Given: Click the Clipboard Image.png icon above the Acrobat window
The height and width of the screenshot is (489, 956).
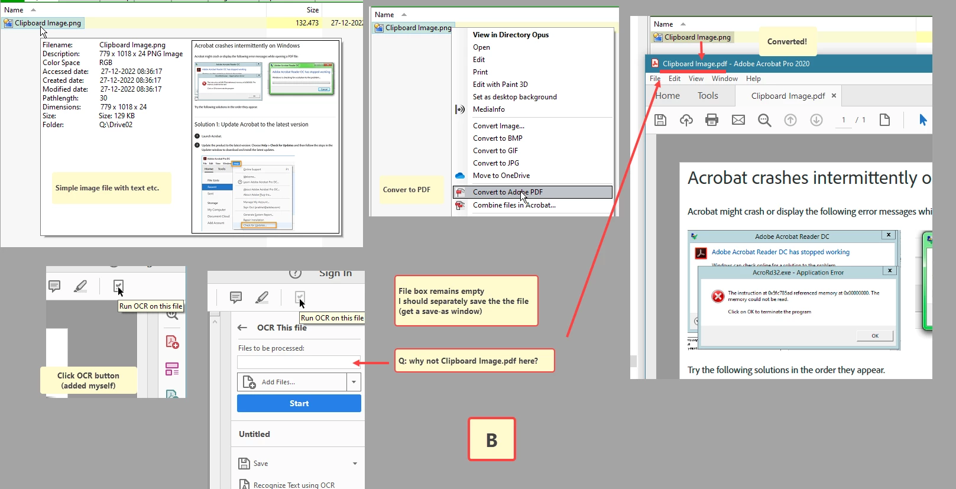Looking at the screenshot, I should click(657, 37).
